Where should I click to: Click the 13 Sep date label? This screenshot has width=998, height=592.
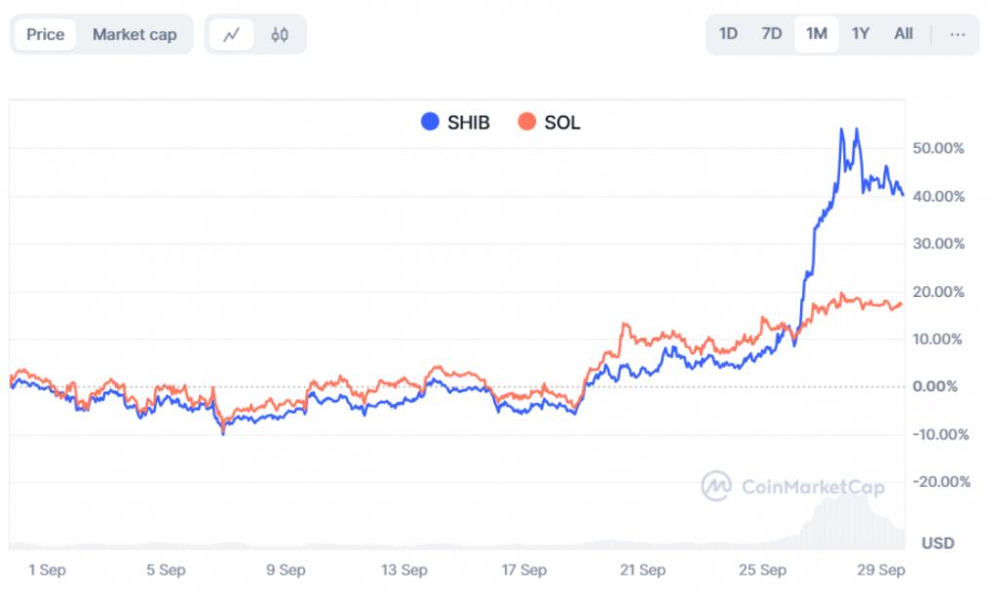pyautogui.click(x=404, y=570)
